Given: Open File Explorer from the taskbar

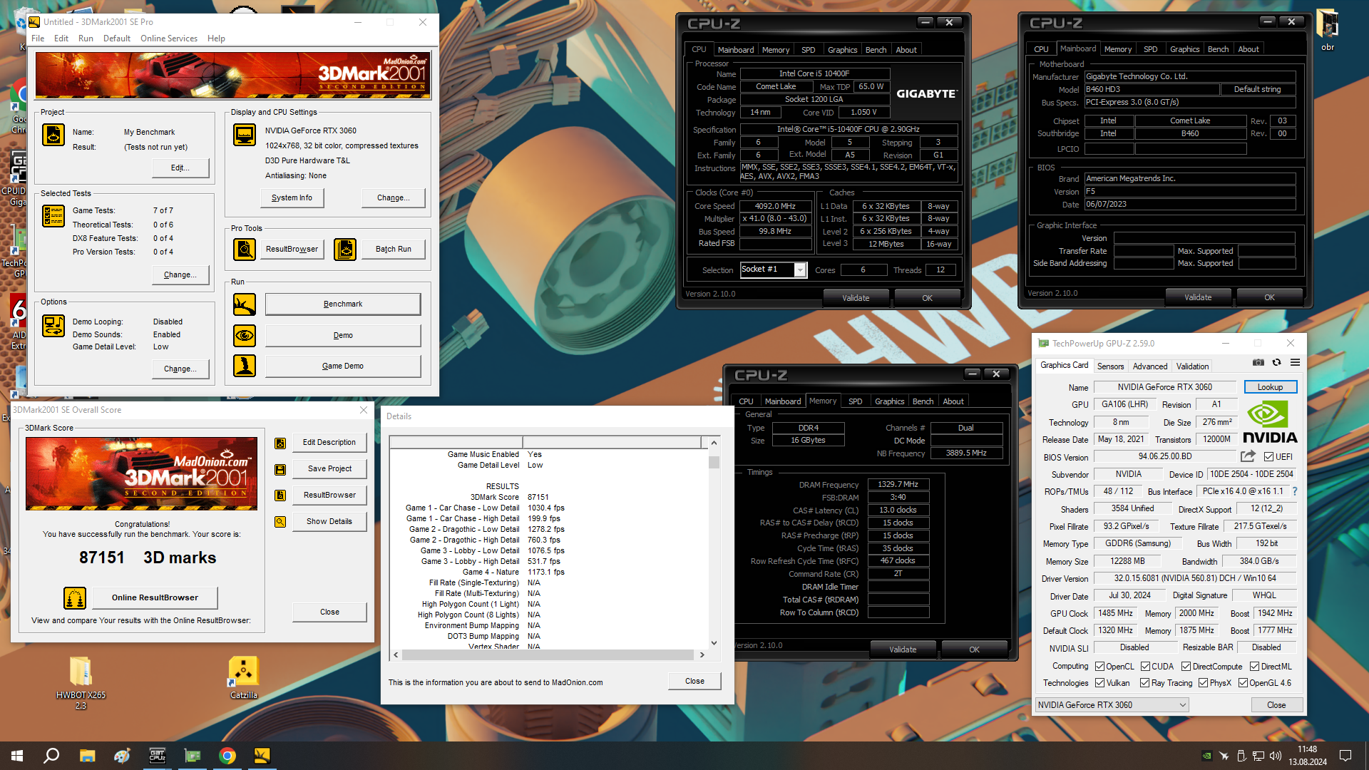Looking at the screenshot, I should coord(87,756).
